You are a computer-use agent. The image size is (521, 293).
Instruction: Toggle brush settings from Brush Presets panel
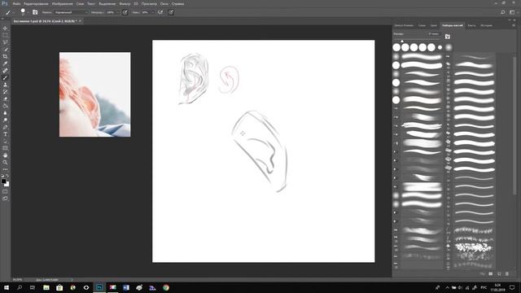(x=448, y=37)
